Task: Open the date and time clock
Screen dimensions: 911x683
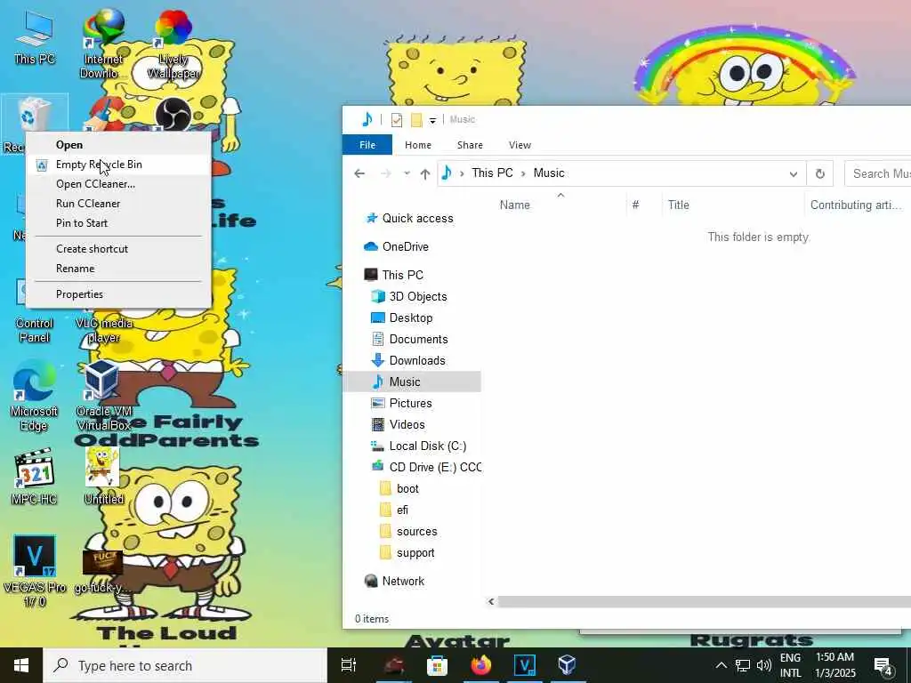Action: coord(834,665)
